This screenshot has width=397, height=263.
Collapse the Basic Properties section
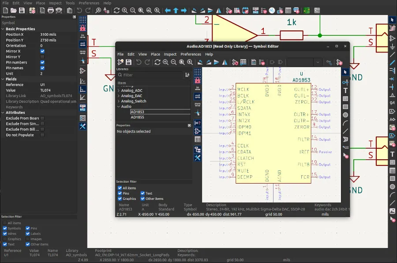point(3,29)
